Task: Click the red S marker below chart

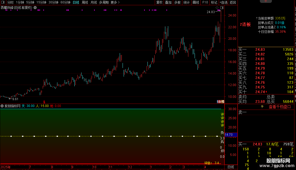Action: click(x=44, y=102)
